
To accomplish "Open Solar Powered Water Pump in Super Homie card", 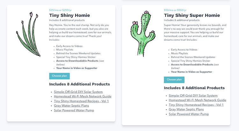I will (189, 114).
